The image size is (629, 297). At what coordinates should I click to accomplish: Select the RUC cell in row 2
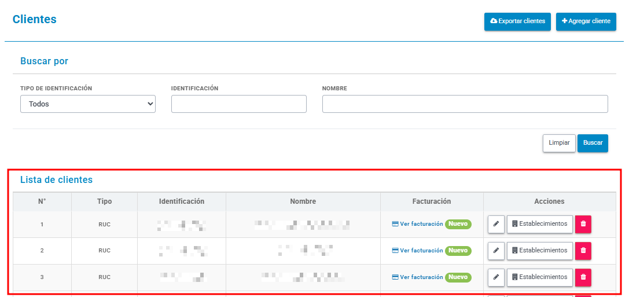tap(104, 251)
